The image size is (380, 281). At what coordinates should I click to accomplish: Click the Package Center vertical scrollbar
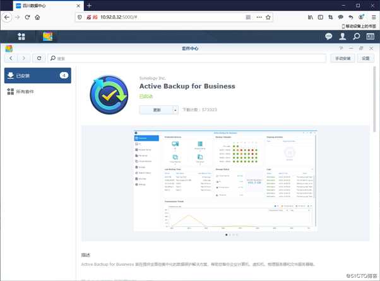[374, 99]
